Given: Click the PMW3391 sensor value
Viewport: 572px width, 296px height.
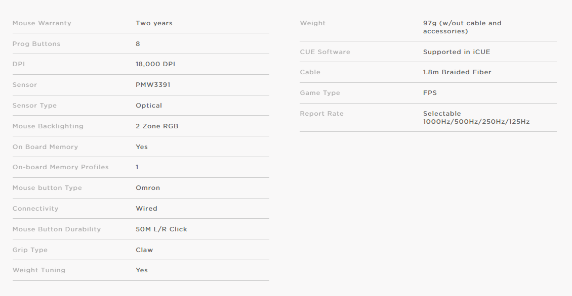Looking at the screenshot, I should click(x=153, y=85).
